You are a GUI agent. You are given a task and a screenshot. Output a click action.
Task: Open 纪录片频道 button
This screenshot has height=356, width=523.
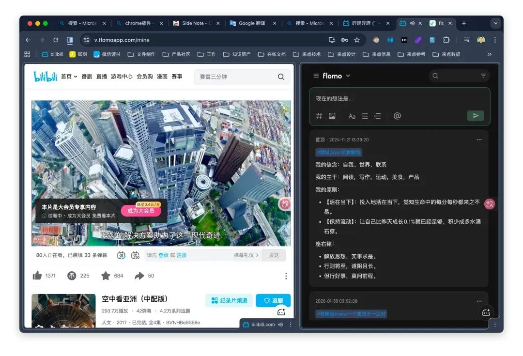(x=230, y=301)
